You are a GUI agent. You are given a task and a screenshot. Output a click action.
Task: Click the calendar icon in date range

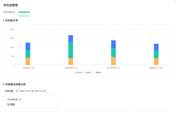pyautogui.click(x=17, y=91)
